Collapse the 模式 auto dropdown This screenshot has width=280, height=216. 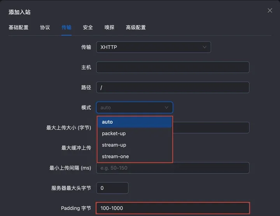(135, 107)
